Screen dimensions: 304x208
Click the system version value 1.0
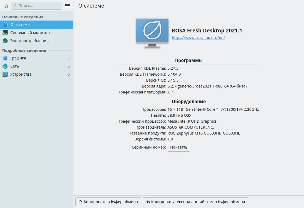click(170, 139)
